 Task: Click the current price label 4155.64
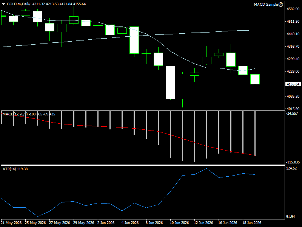(x=293, y=84)
